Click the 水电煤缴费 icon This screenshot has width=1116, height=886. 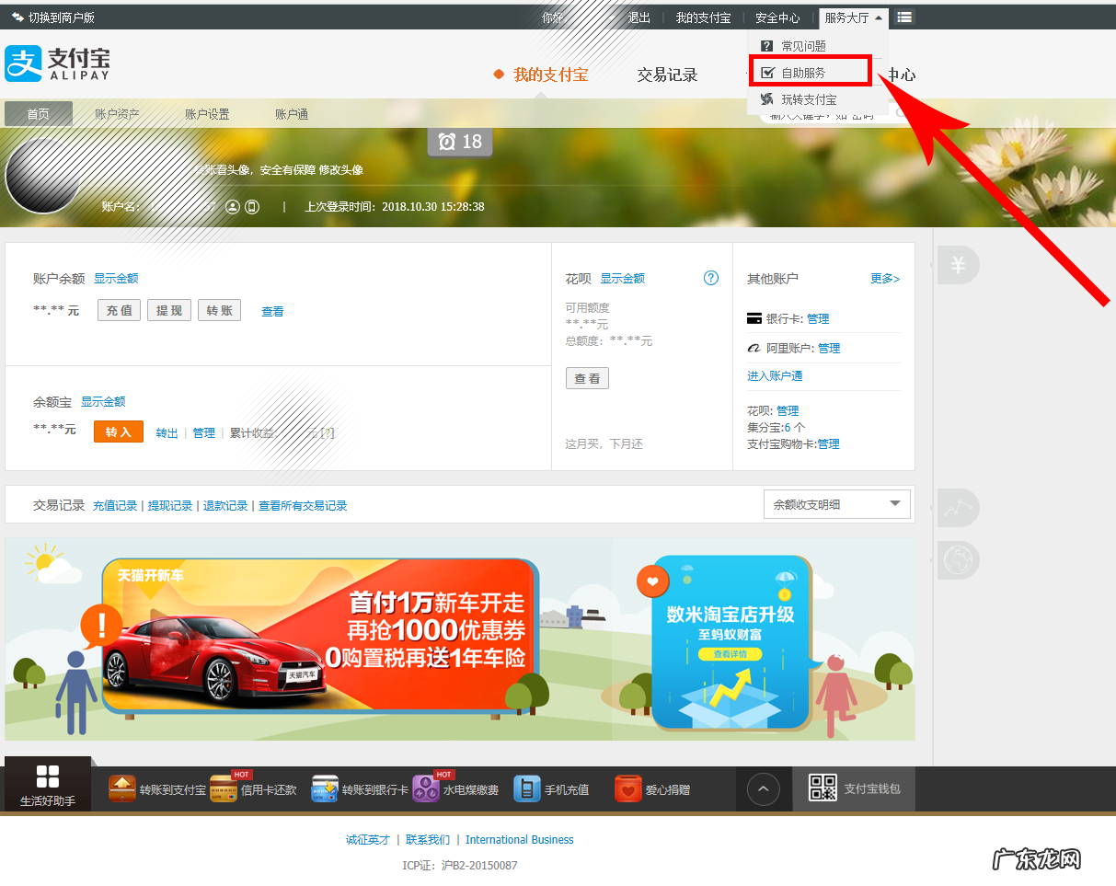(425, 789)
